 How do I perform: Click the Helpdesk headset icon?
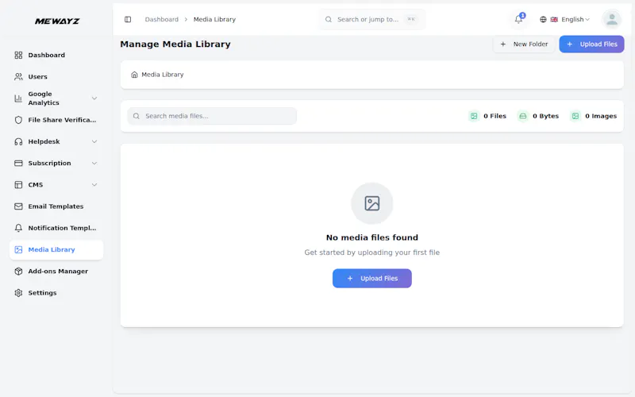pyautogui.click(x=18, y=141)
